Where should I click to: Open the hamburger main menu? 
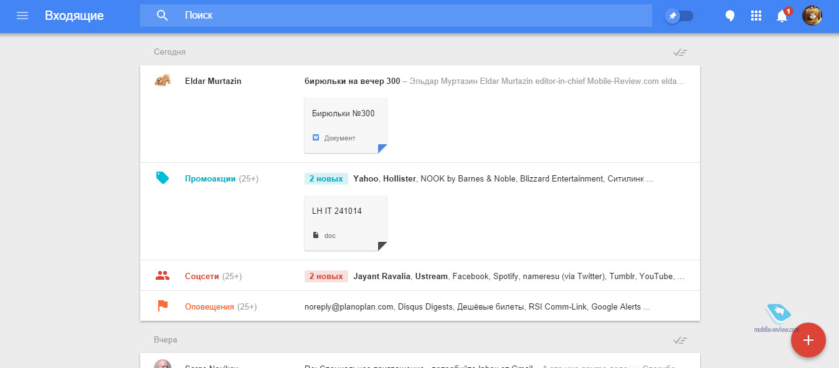[x=22, y=16]
